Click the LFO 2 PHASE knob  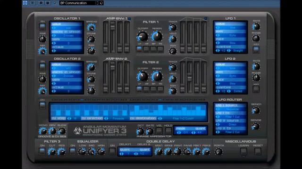click(x=256, y=78)
